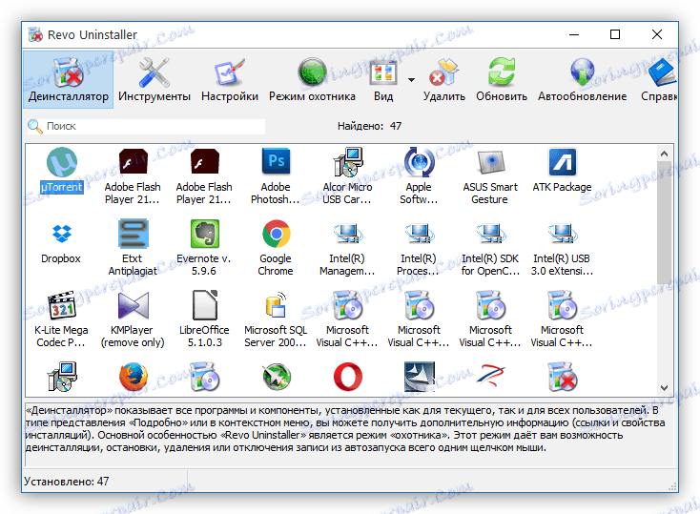
Task: Select Intel(R) Management Engine entry
Action: pos(347,247)
